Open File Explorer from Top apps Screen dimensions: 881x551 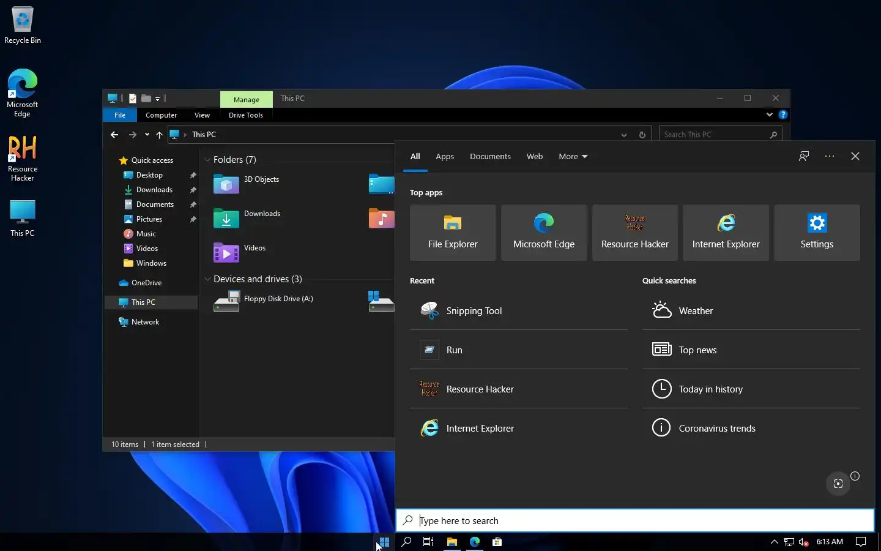pyautogui.click(x=453, y=233)
